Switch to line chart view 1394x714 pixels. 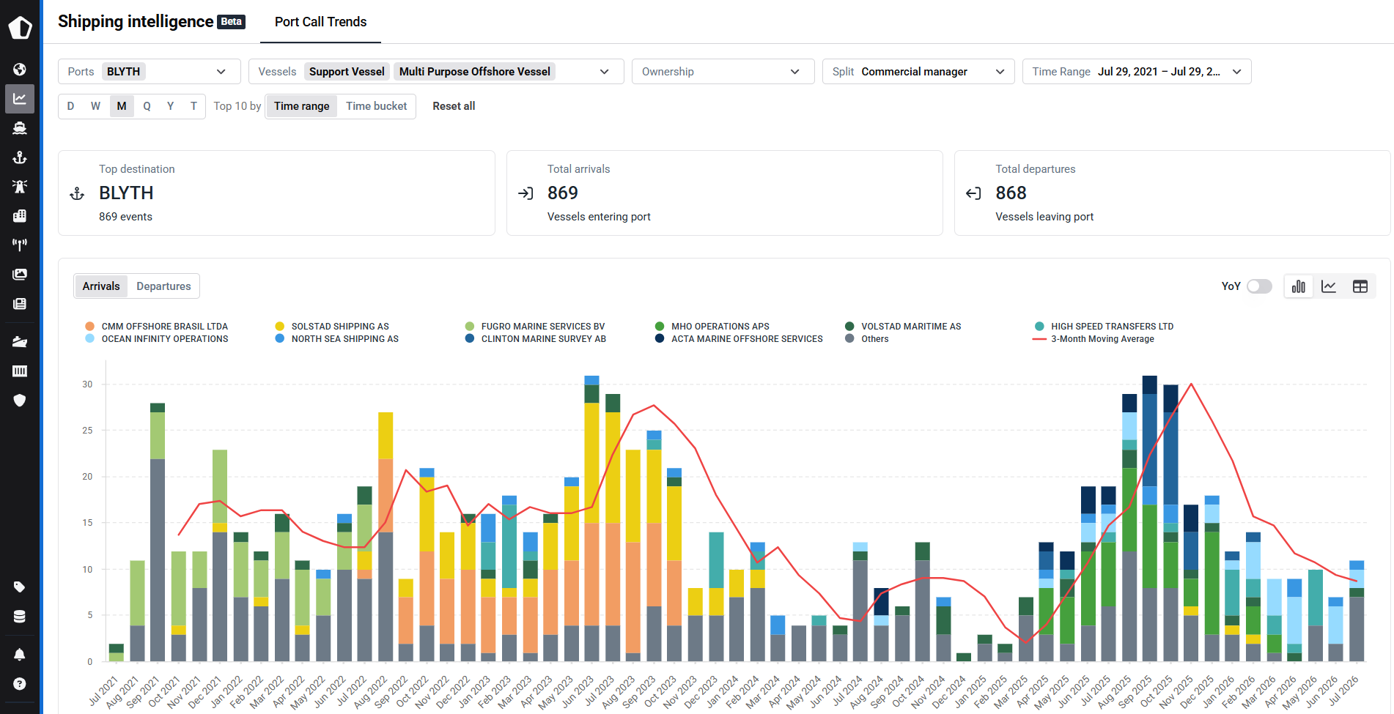pyautogui.click(x=1329, y=286)
